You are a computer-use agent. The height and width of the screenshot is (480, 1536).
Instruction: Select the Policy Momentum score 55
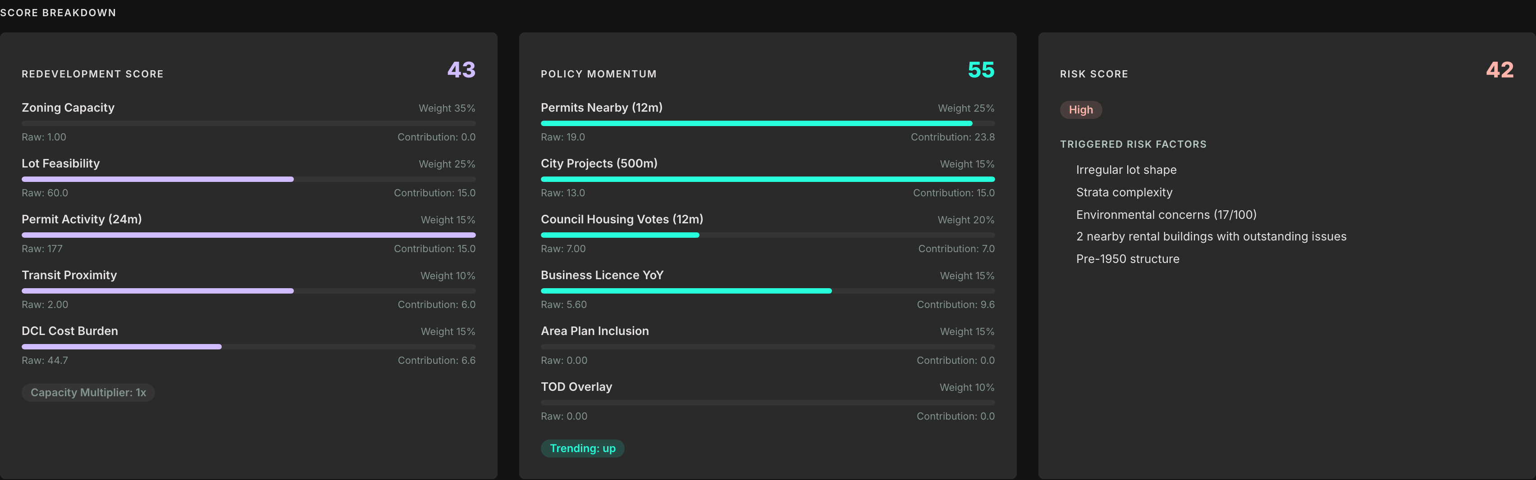[980, 70]
